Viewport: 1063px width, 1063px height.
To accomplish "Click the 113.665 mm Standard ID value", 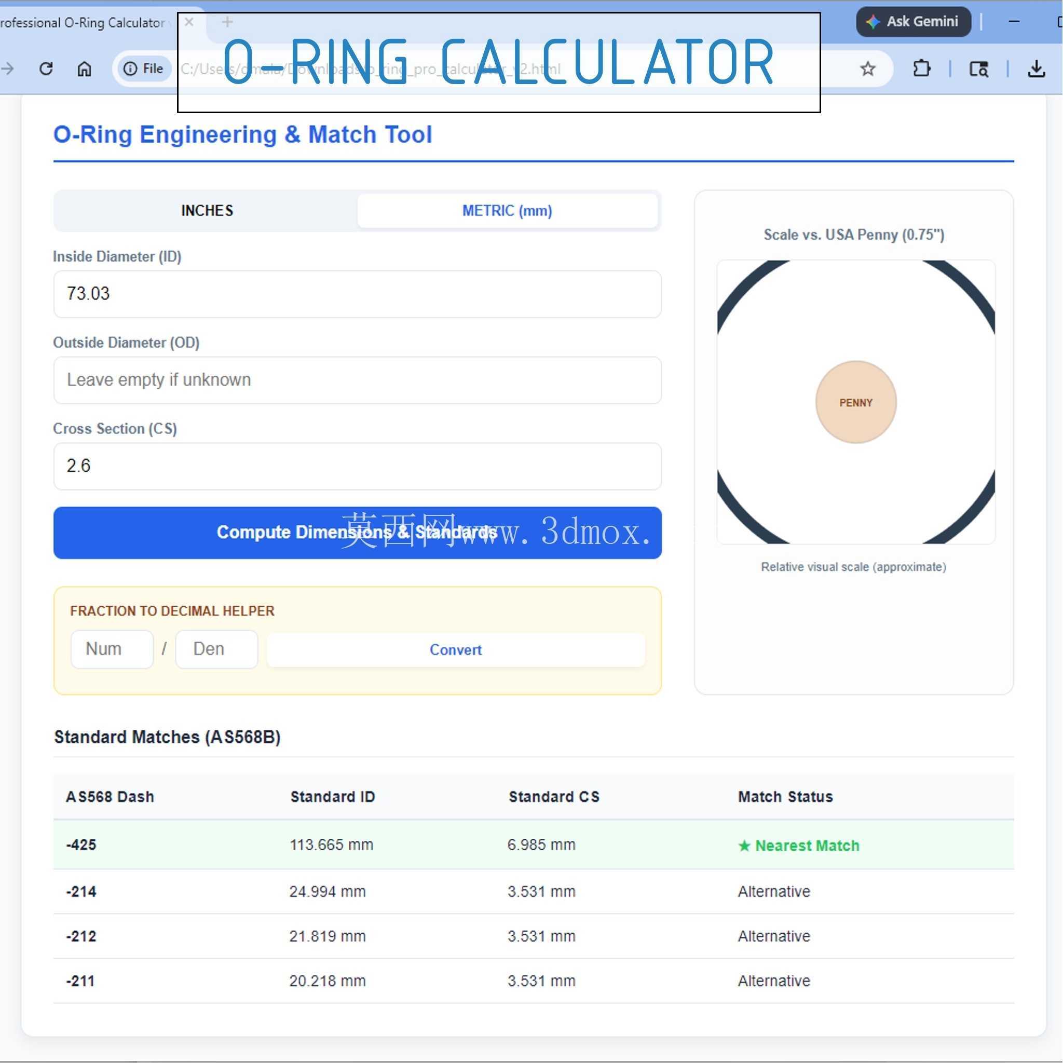I will [x=331, y=844].
